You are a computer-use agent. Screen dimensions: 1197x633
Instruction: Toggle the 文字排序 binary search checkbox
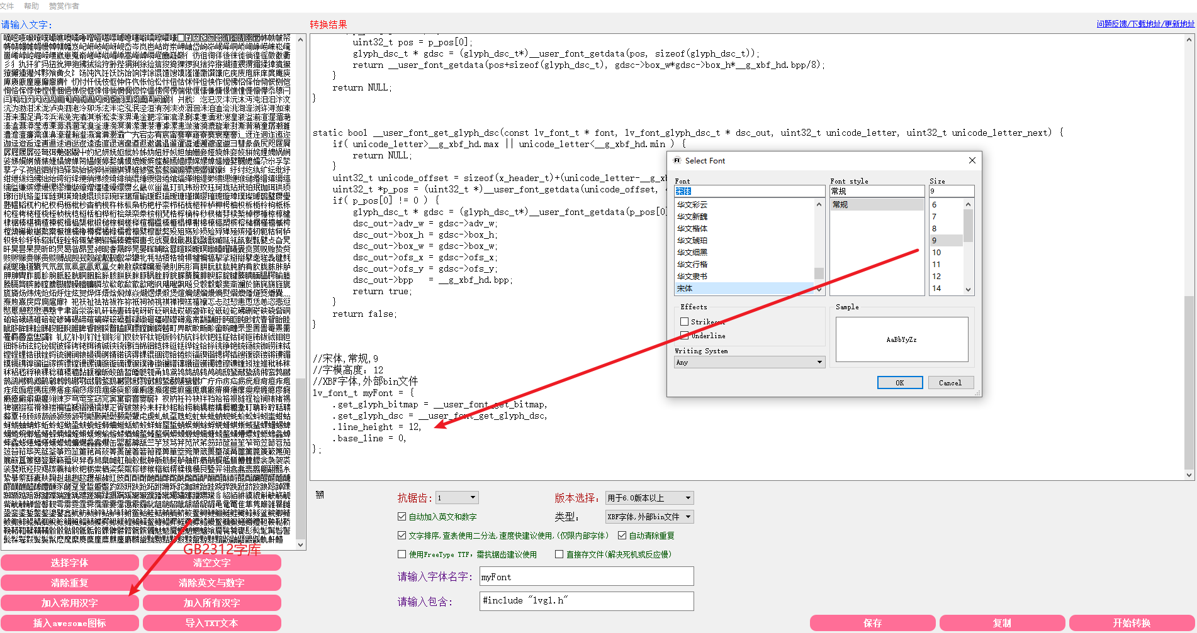(402, 536)
